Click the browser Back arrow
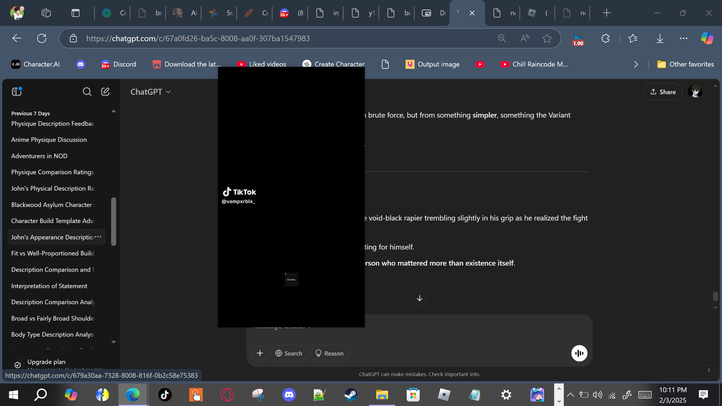Image resolution: width=722 pixels, height=406 pixels. click(17, 38)
